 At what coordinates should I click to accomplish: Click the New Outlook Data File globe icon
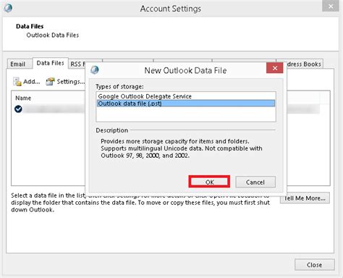pyautogui.click(x=95, y=70)
